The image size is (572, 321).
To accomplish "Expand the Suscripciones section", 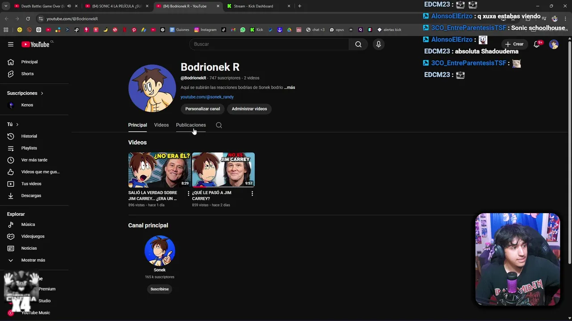I will point(25,93).
